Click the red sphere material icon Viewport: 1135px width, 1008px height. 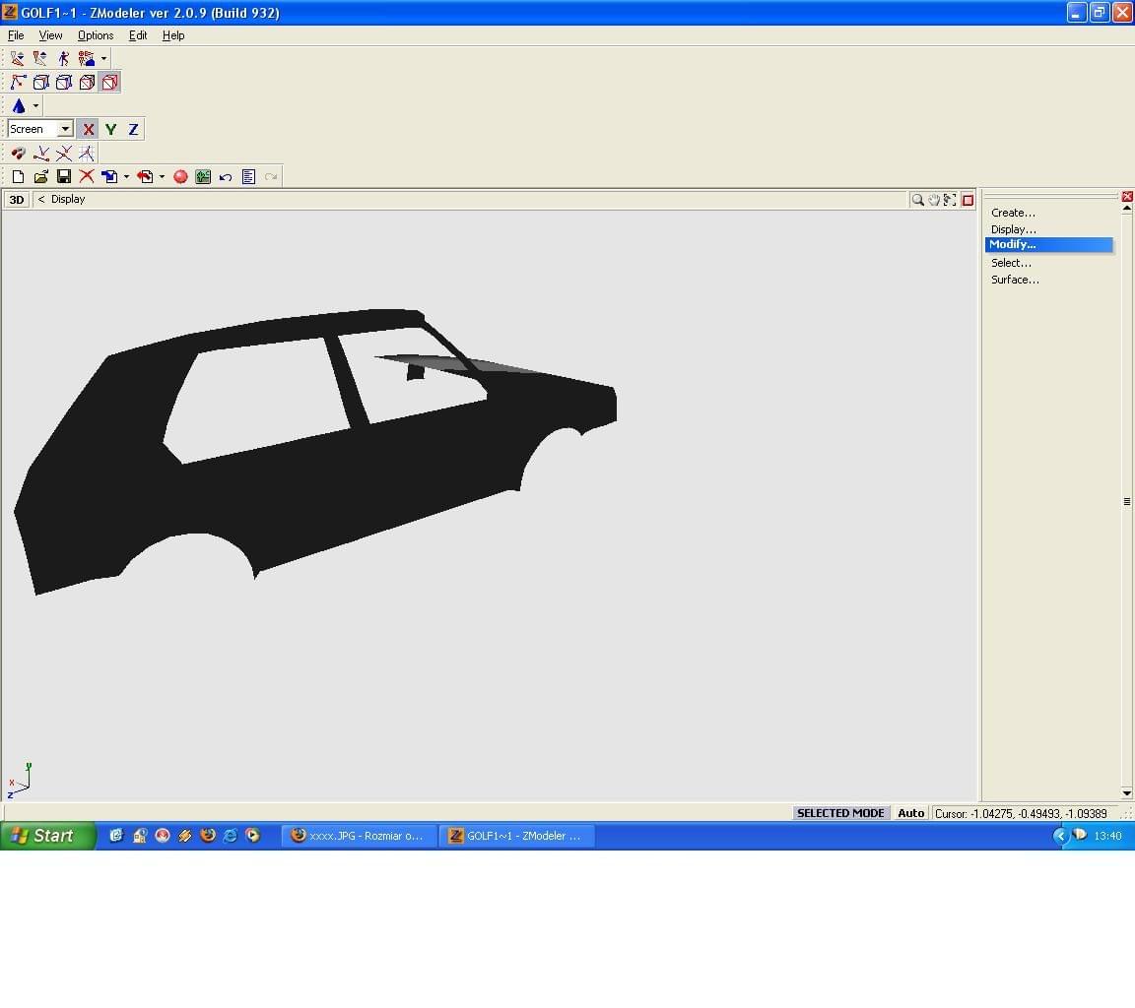[x=180, y=176]
